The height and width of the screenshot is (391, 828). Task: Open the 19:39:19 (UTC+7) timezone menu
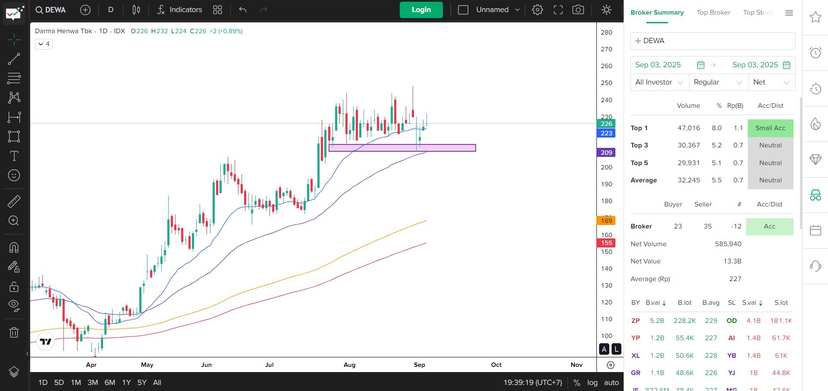(533, 382)
